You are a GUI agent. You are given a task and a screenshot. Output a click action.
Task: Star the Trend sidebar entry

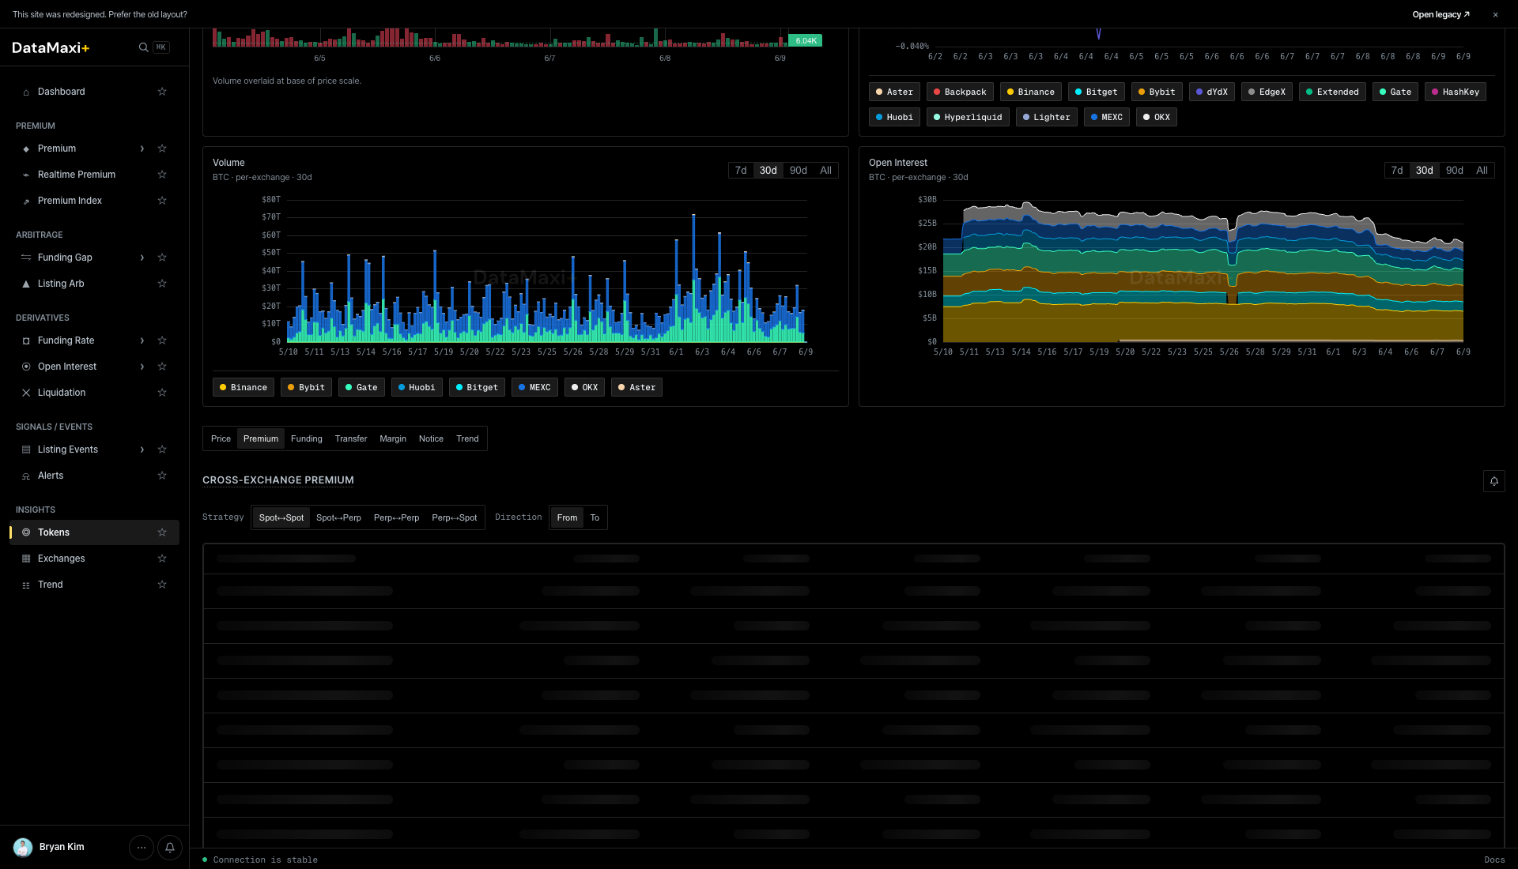[x=162, y=585]
